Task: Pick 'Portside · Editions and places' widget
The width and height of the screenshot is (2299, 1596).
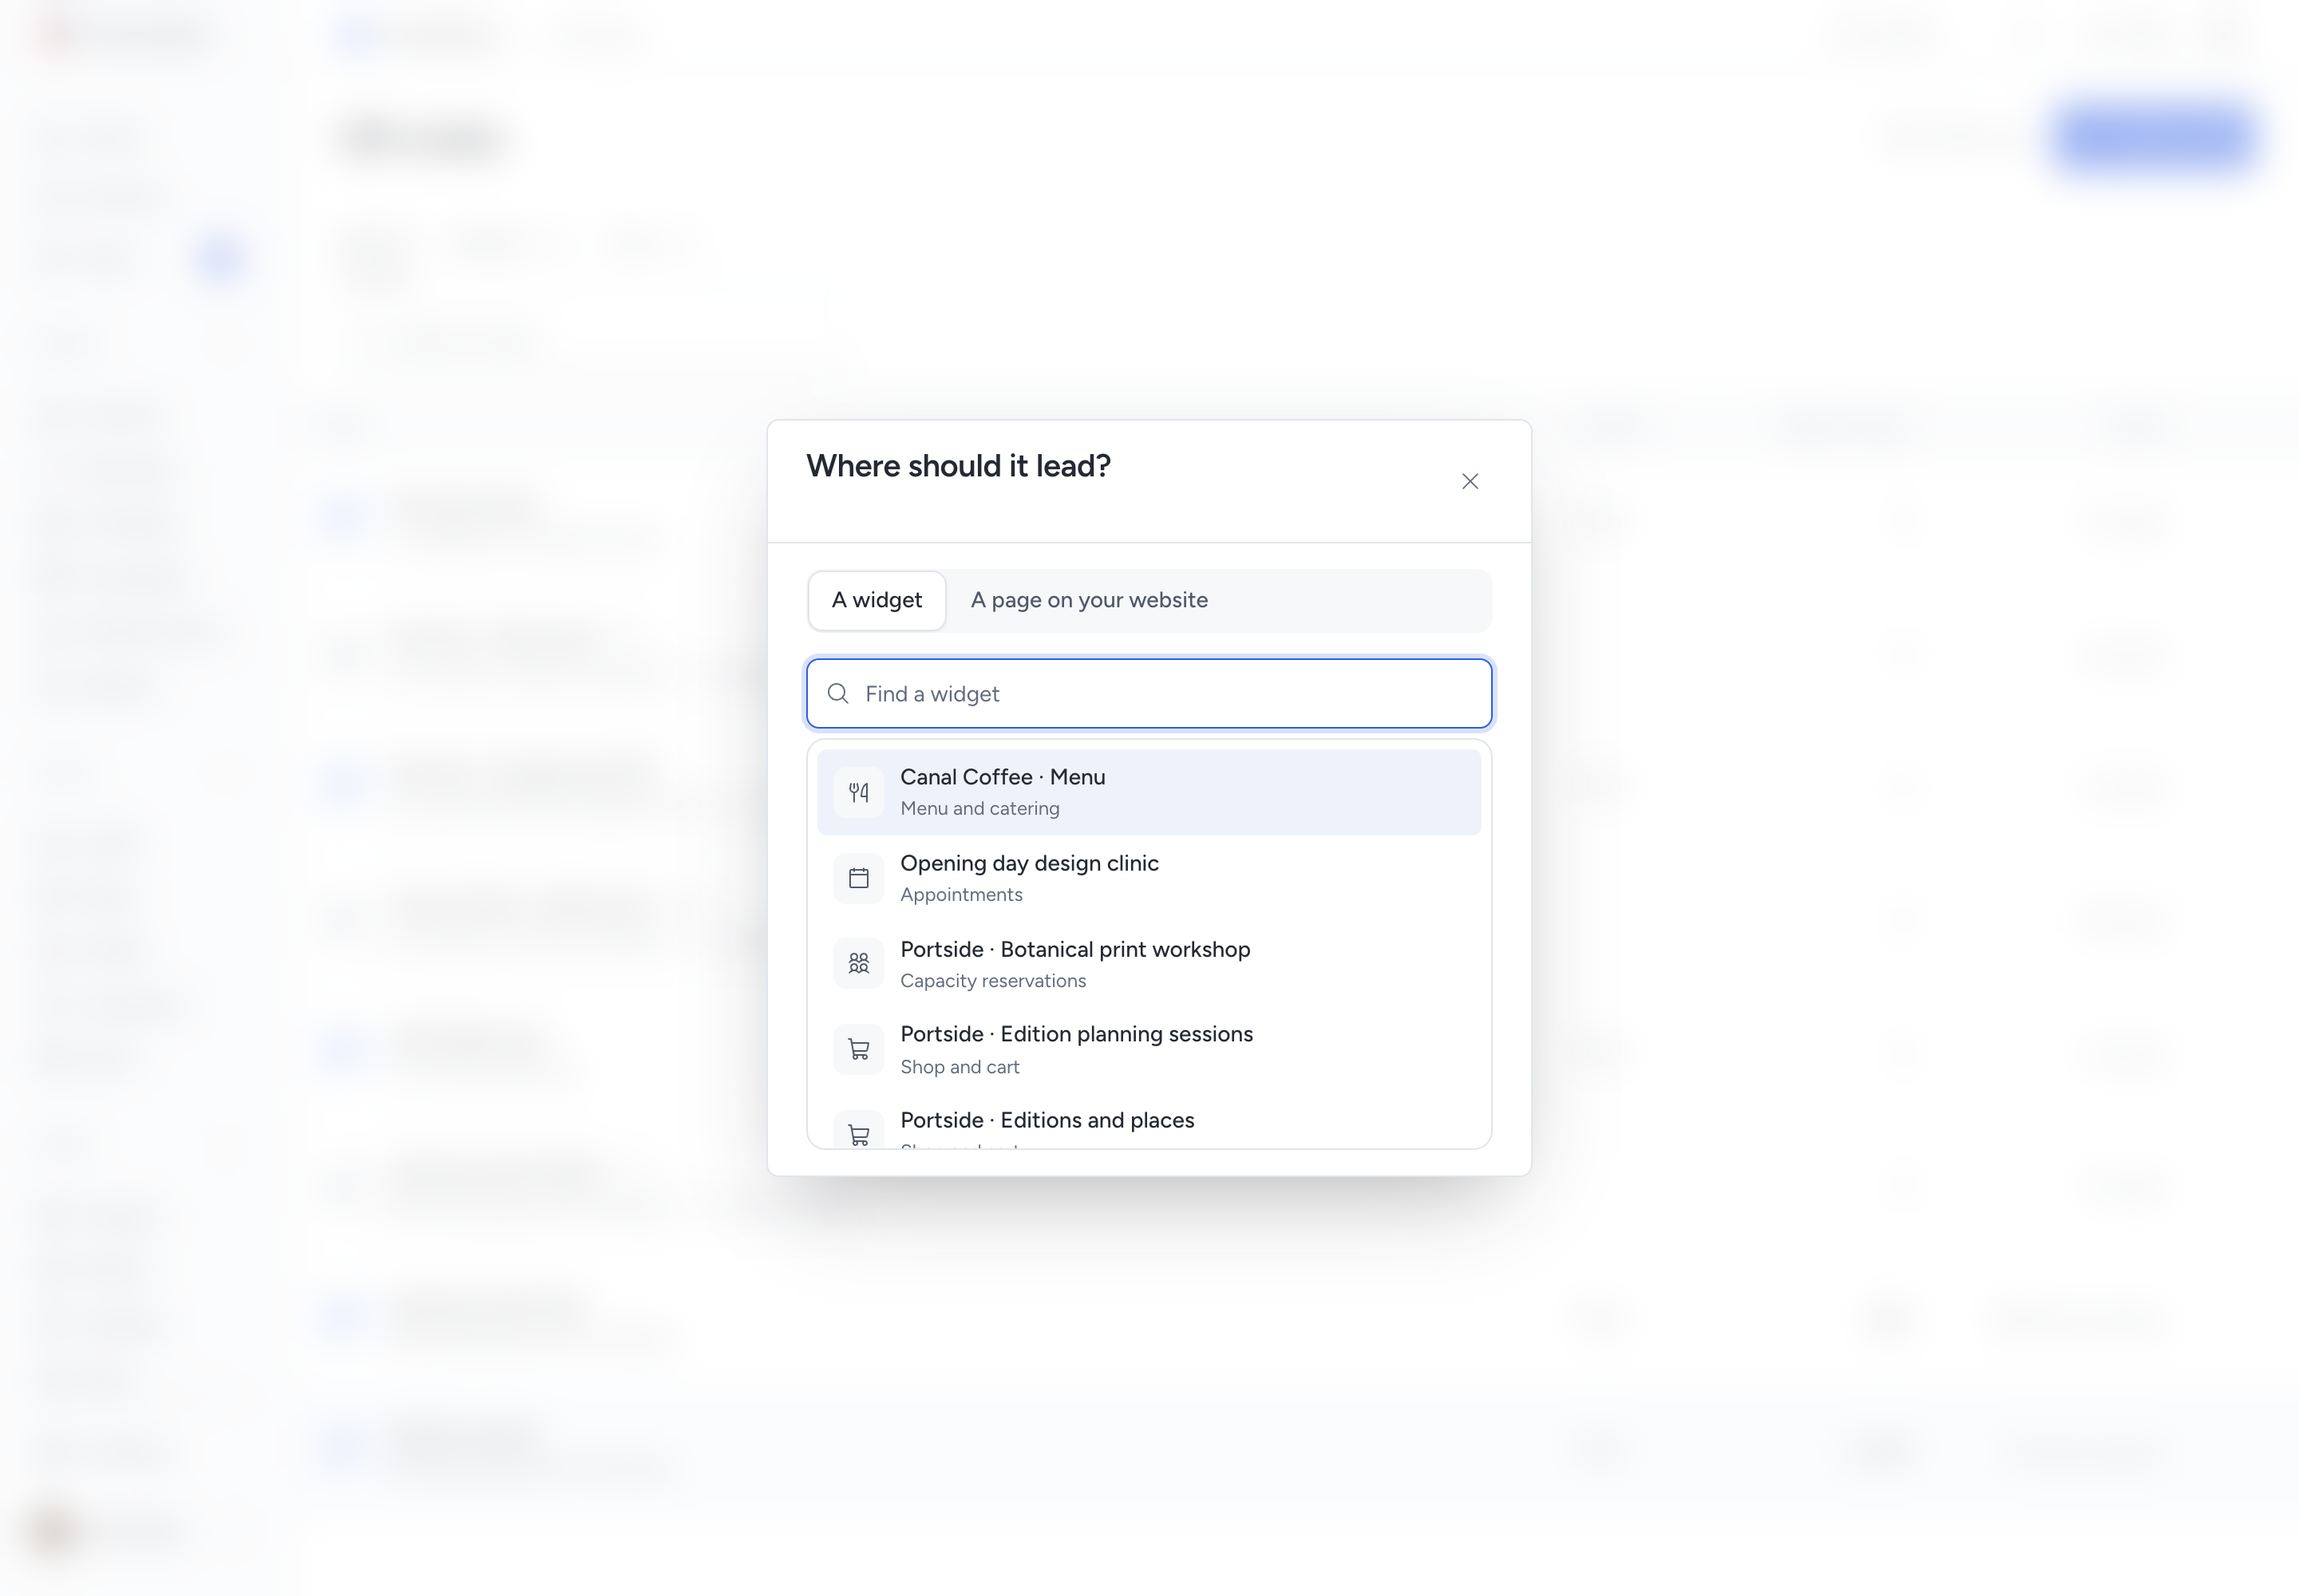Action: (x=1149, y=1123)
